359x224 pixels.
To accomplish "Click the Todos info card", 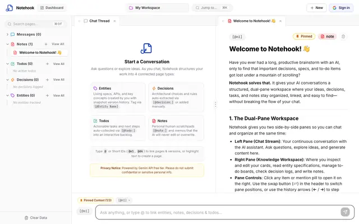I will [118, 128].
